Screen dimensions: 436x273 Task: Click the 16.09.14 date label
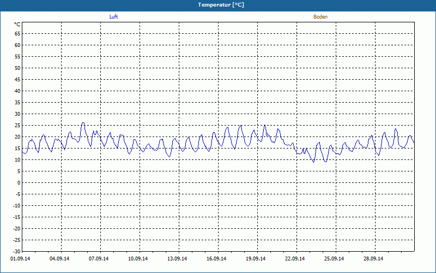coord(216,259)
